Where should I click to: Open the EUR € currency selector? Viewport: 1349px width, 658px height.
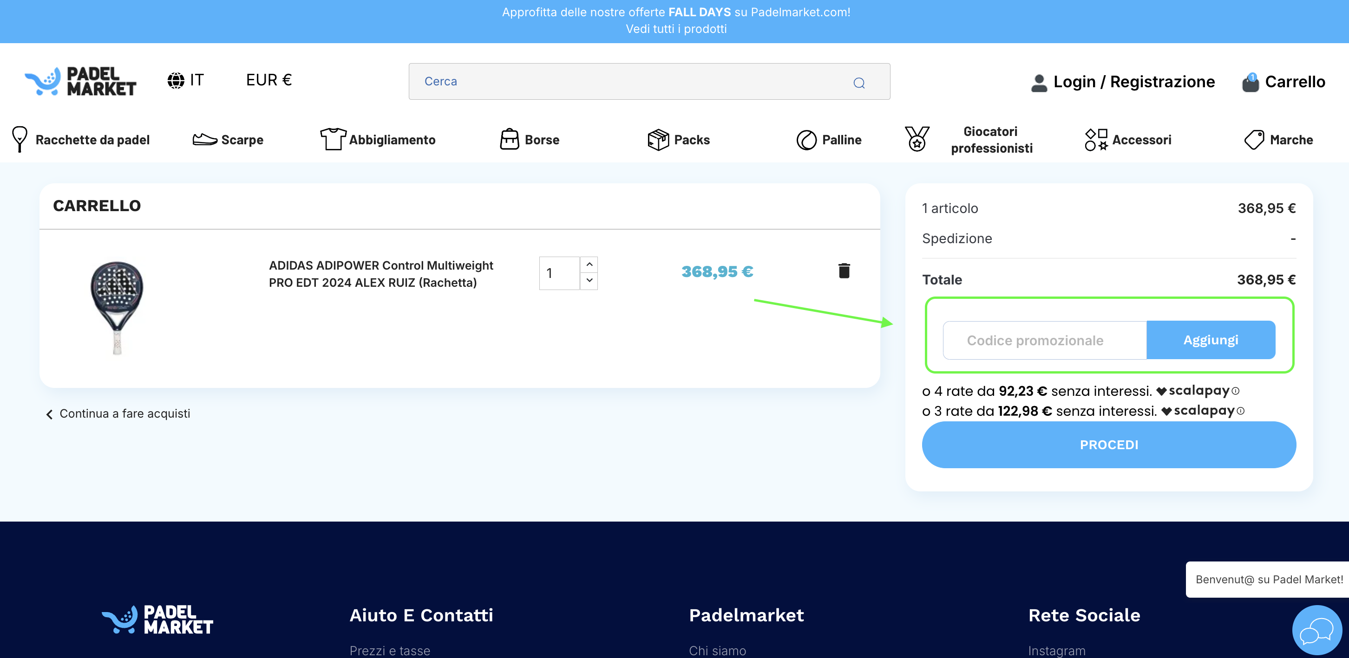click(x=268, y=80)
